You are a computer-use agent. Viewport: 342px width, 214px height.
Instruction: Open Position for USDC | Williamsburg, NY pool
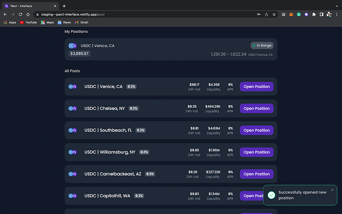pyautogui.click(x=256, y=152)
